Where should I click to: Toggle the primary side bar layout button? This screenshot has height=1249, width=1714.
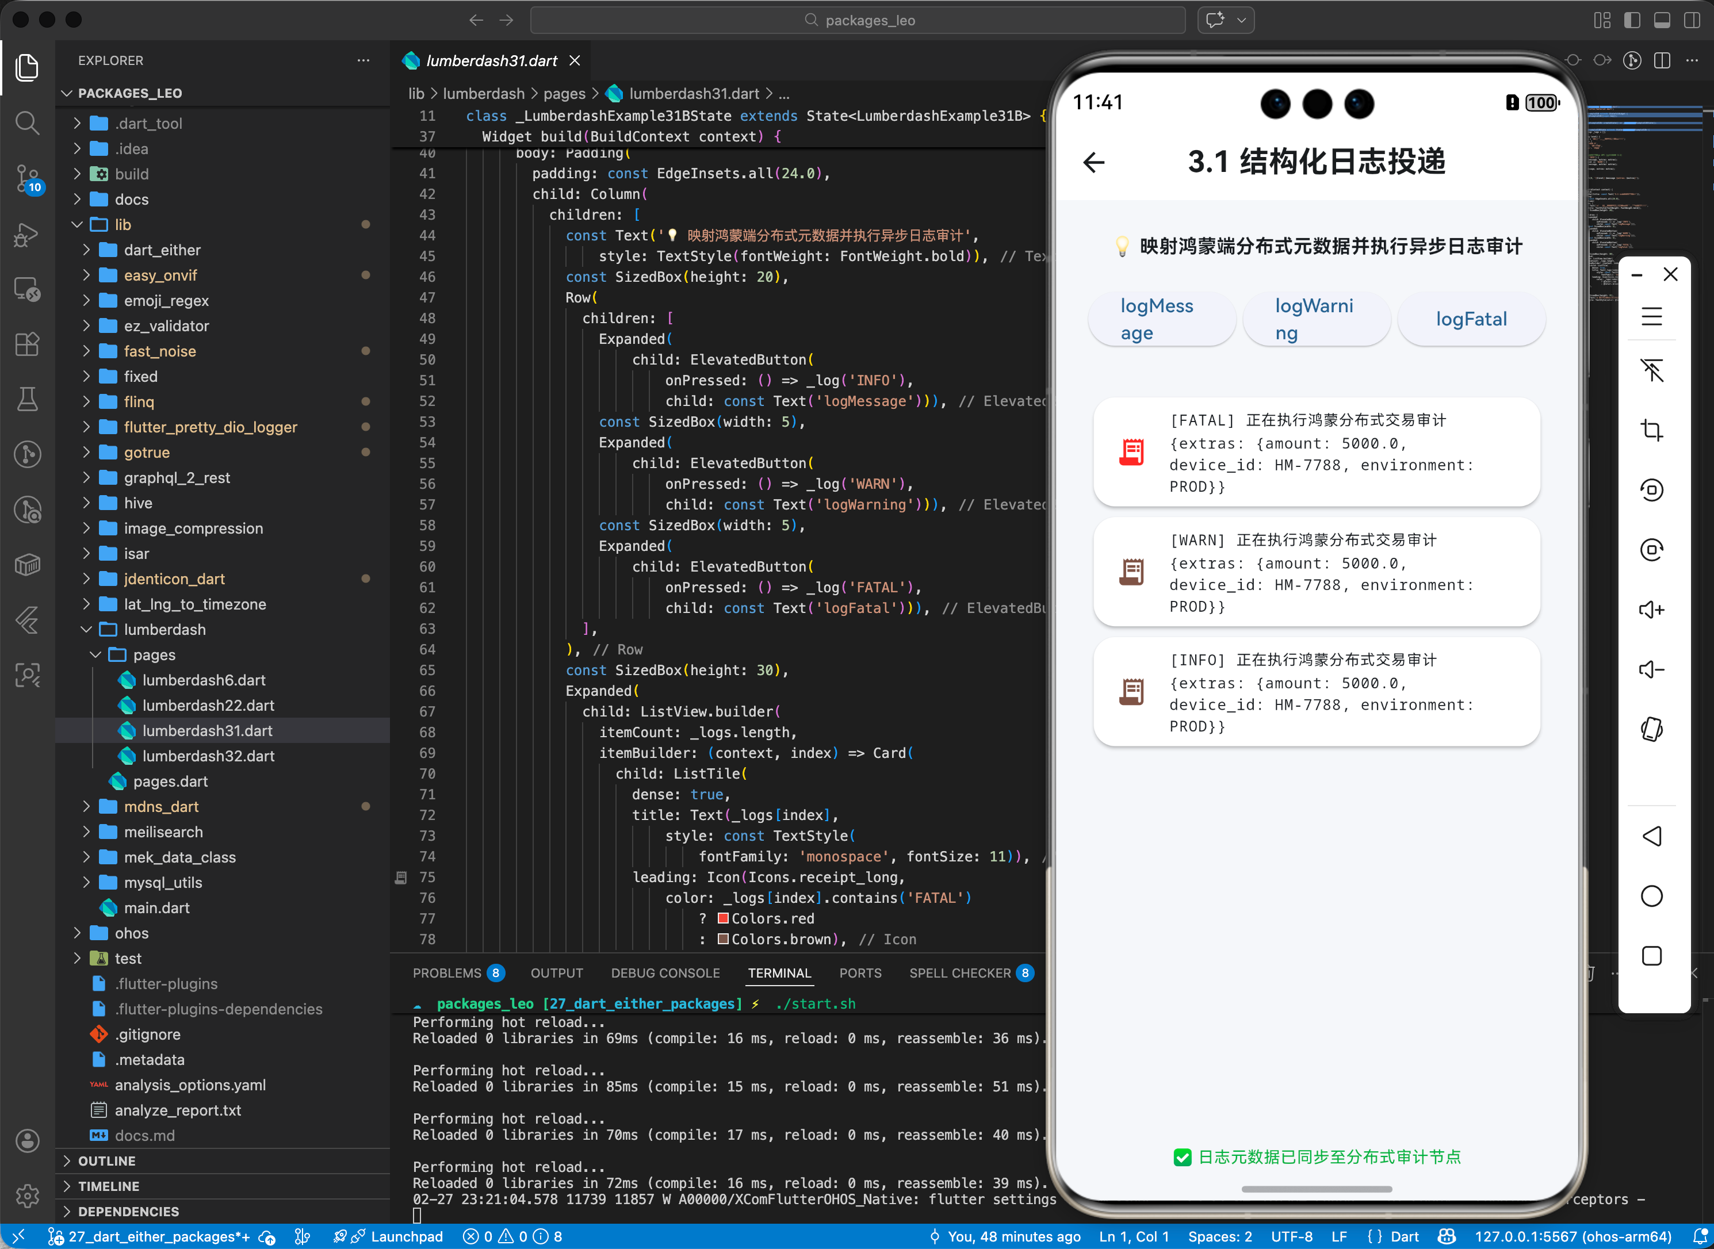tap(1632, 20)
